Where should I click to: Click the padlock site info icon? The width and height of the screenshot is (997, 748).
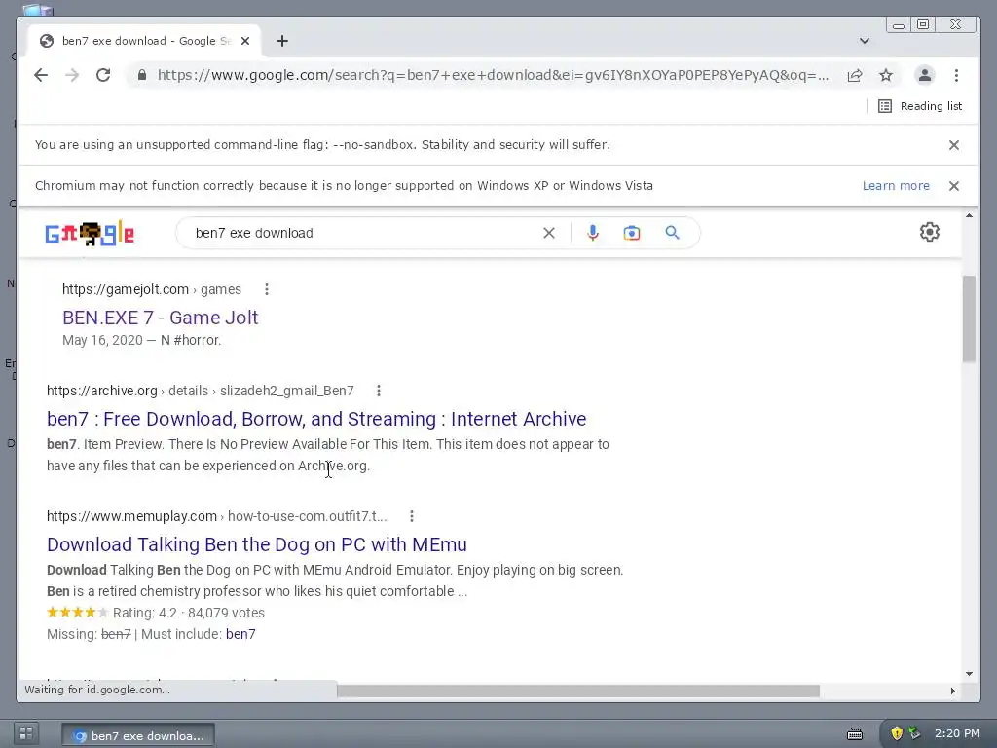coord(142,75)
